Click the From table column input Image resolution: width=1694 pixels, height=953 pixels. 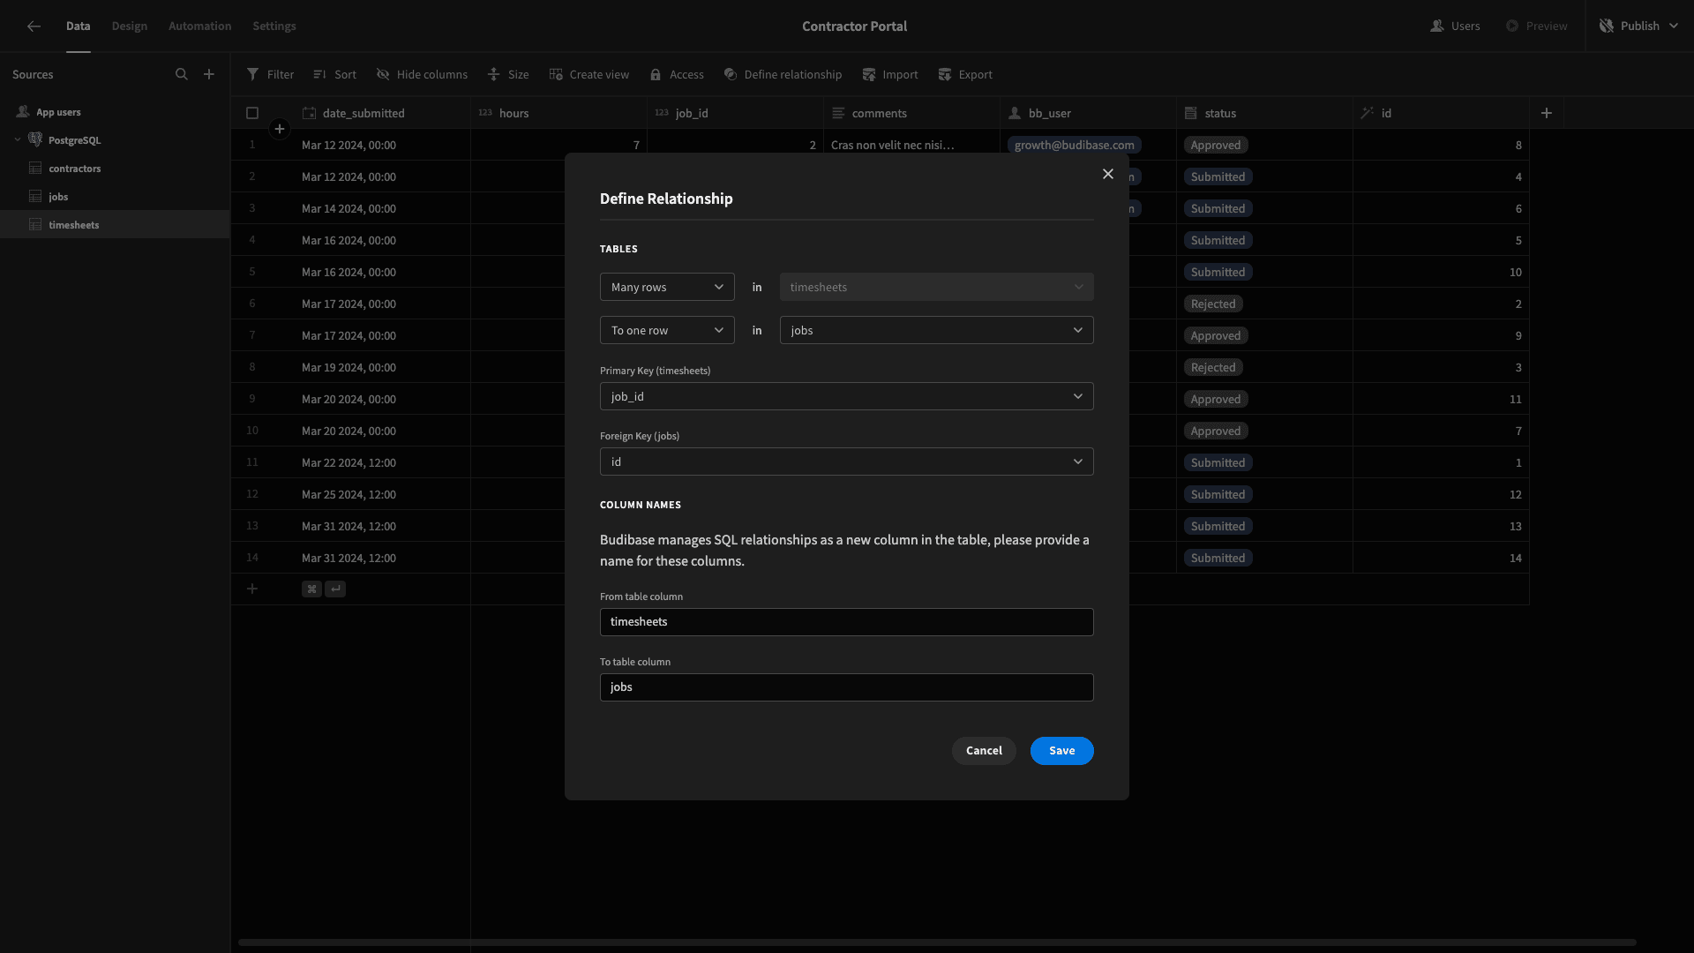pyautogui.click(x=847, y=622)
